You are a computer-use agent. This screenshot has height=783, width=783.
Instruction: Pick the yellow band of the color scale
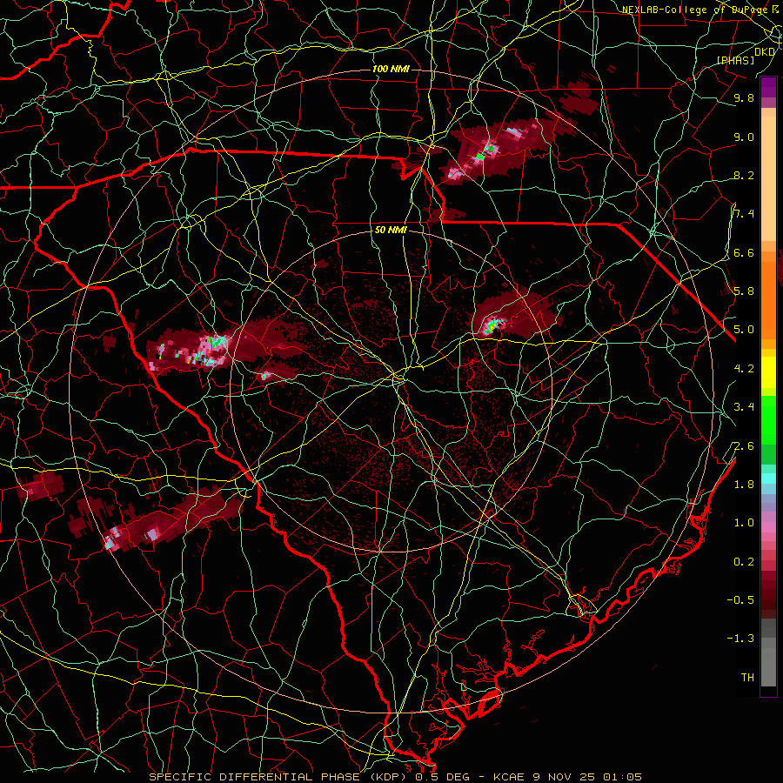768,372
